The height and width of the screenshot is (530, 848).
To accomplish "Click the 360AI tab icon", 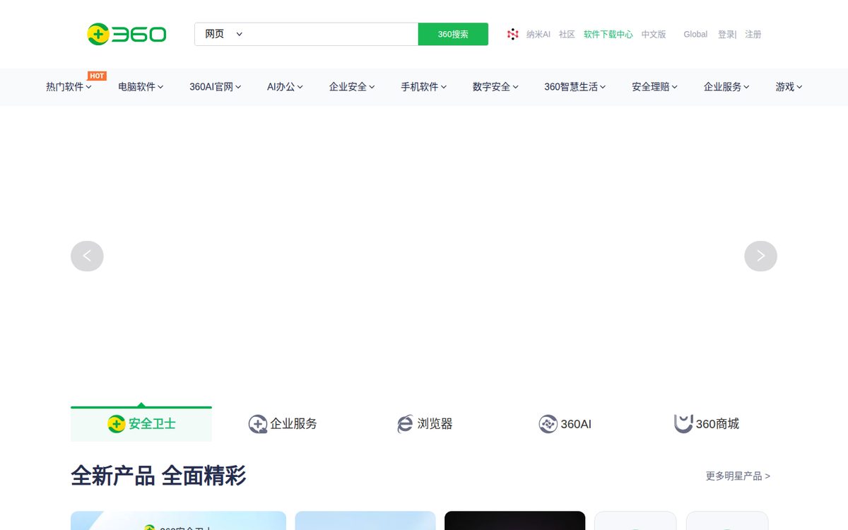I will pos(548,424).
